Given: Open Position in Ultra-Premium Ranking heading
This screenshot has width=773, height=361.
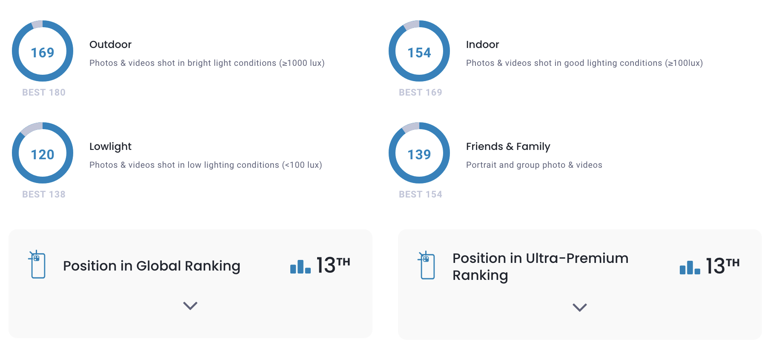Looking at the screenshot, I should [540, 267].
